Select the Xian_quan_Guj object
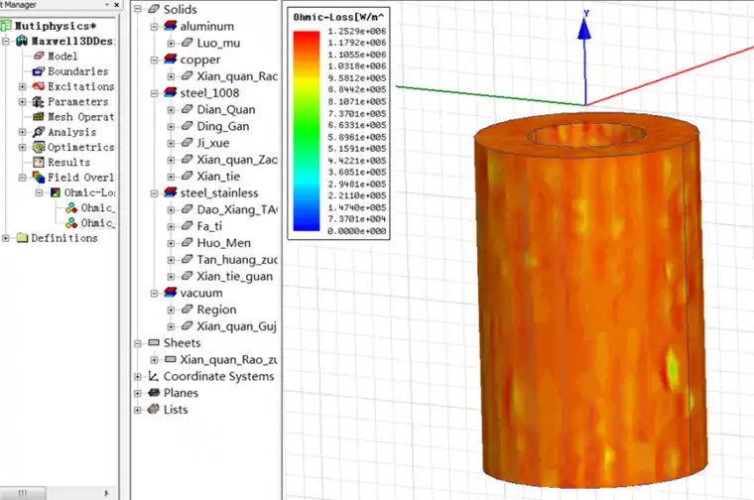 click(x=236, y=326)
